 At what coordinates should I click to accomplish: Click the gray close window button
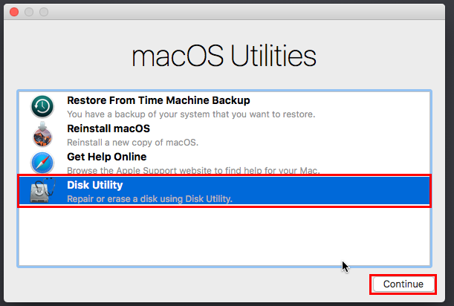[x=15, y=13]
